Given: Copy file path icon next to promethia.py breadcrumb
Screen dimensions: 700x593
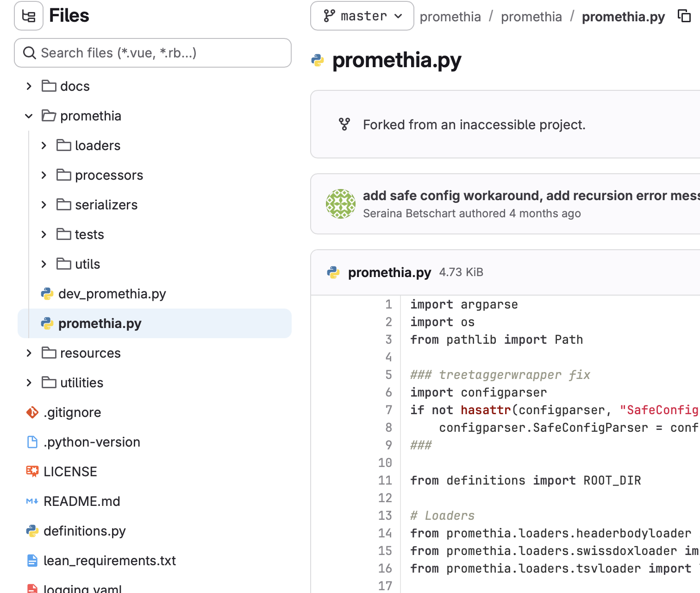Looking at the screenshot, I should click(x=684, y=16).
